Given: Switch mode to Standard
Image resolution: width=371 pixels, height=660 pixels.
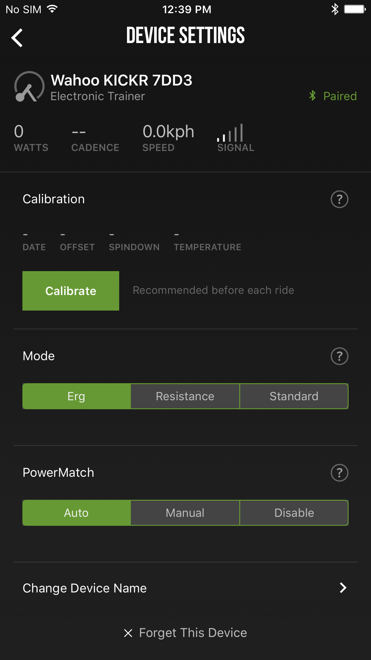Looking at the screenshot, I should tap(294, 396).
